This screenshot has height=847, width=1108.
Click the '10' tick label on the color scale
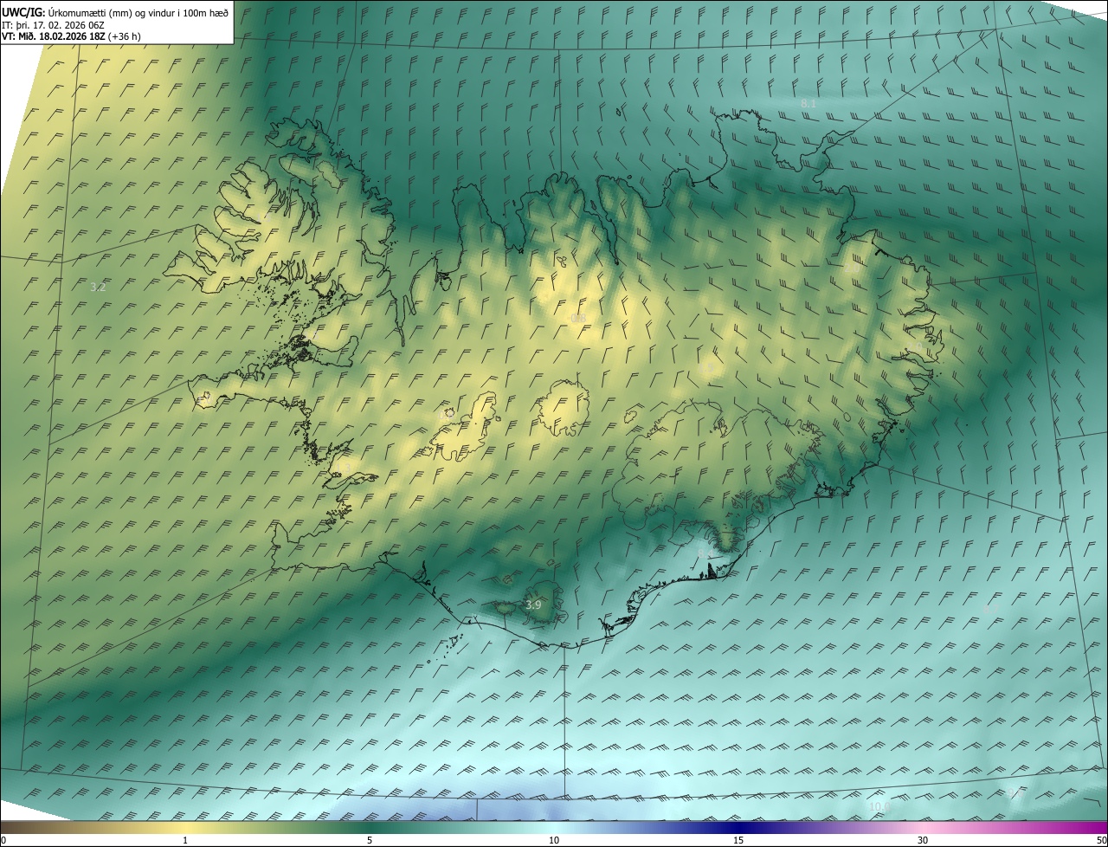554,841
